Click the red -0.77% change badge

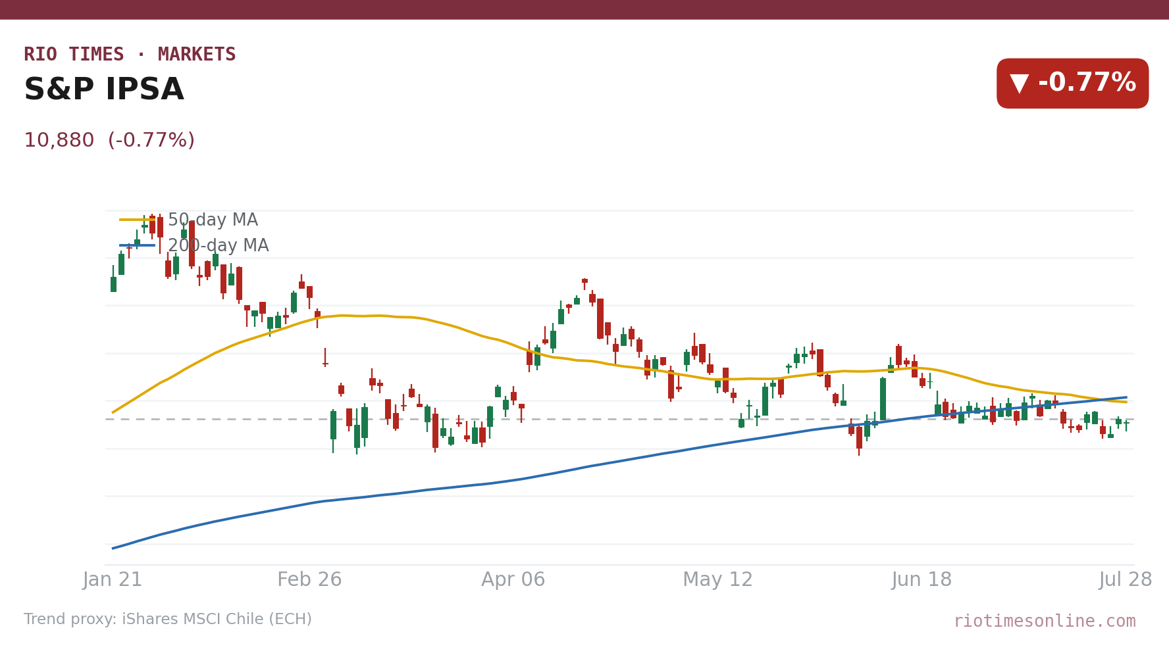click(1072, 84)
